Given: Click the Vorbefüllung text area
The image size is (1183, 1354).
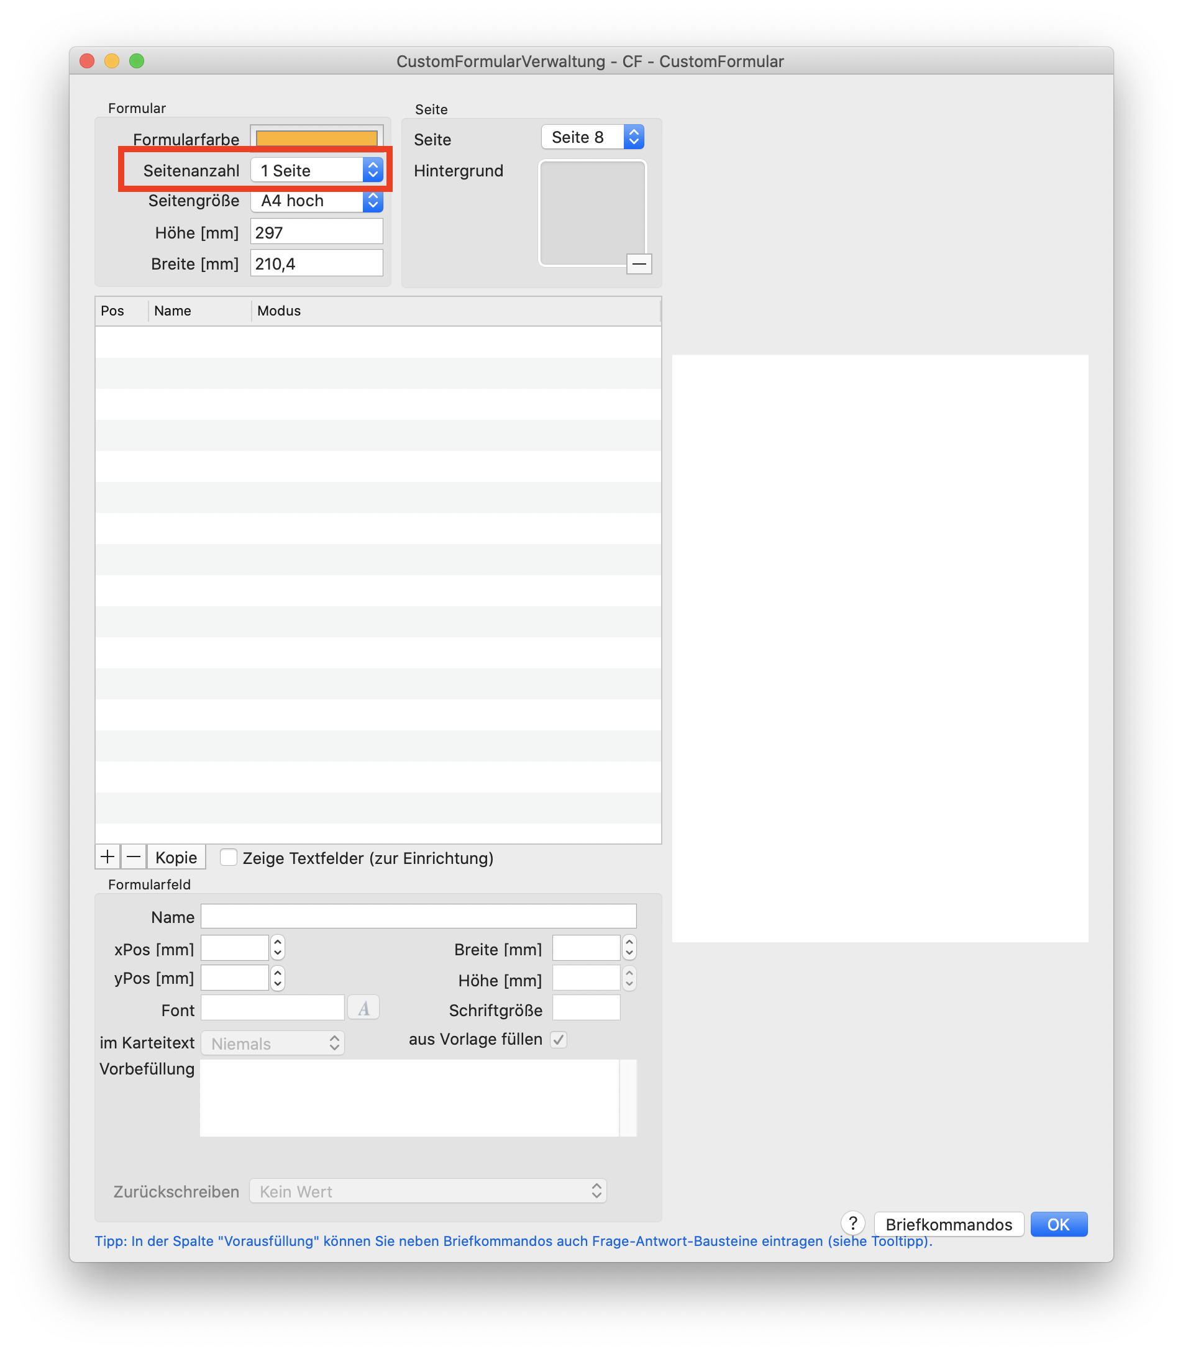Looking at the screenshot, I should click(419, 1098).
